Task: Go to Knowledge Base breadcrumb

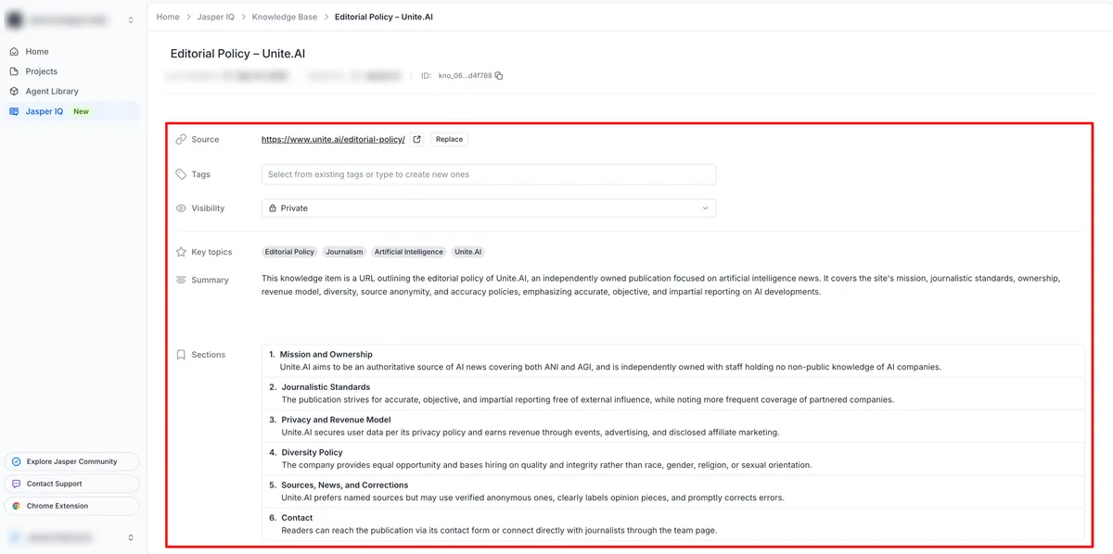Action: pyautogui.click(x=284, y=17)
